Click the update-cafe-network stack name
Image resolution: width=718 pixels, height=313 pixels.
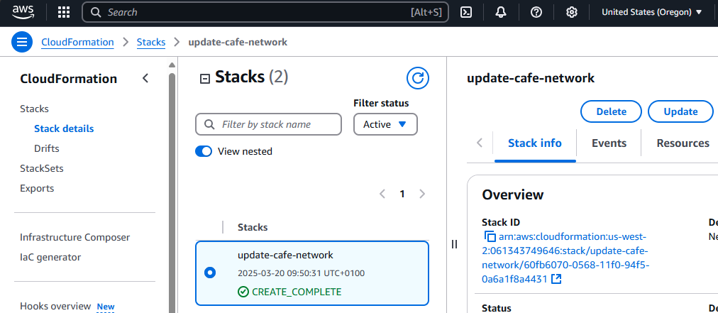tap(285, 255)
